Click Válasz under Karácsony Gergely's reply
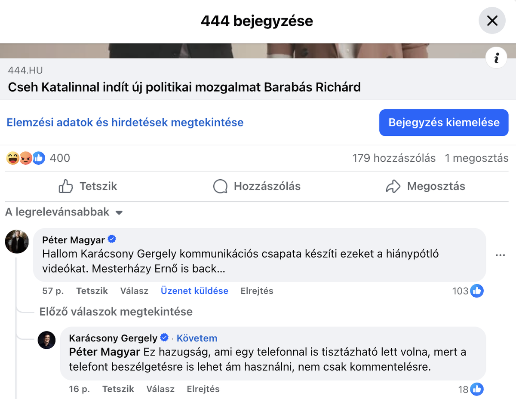This screenshot has width=516, height=399. 160,389
